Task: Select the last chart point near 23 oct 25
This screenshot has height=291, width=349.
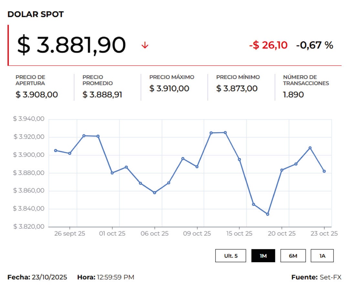Action: [x=324, y=170]
